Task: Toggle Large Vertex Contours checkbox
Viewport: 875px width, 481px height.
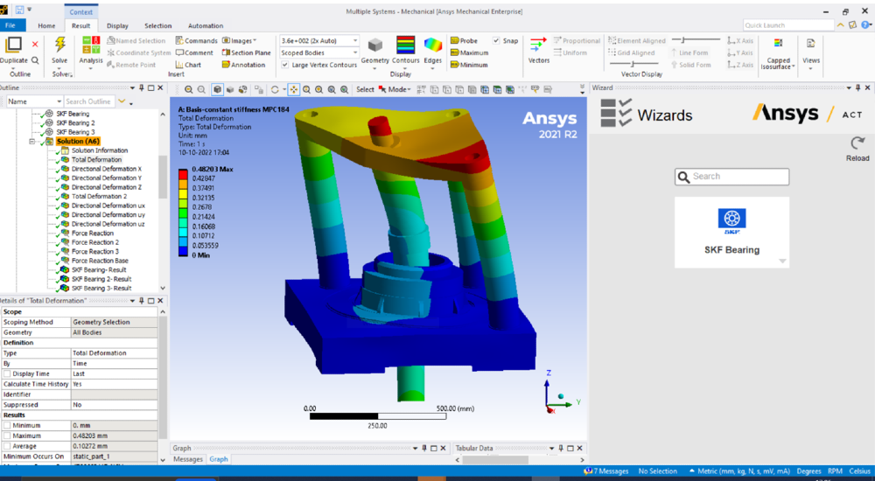Action: pos(285,66)
